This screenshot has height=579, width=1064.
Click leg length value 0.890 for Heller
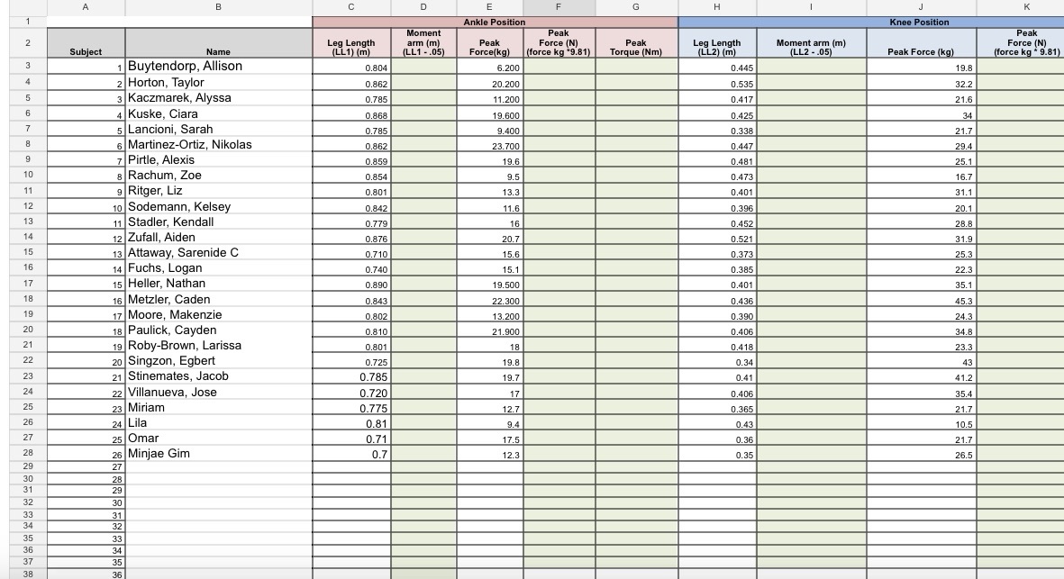[x=351, y=284]
